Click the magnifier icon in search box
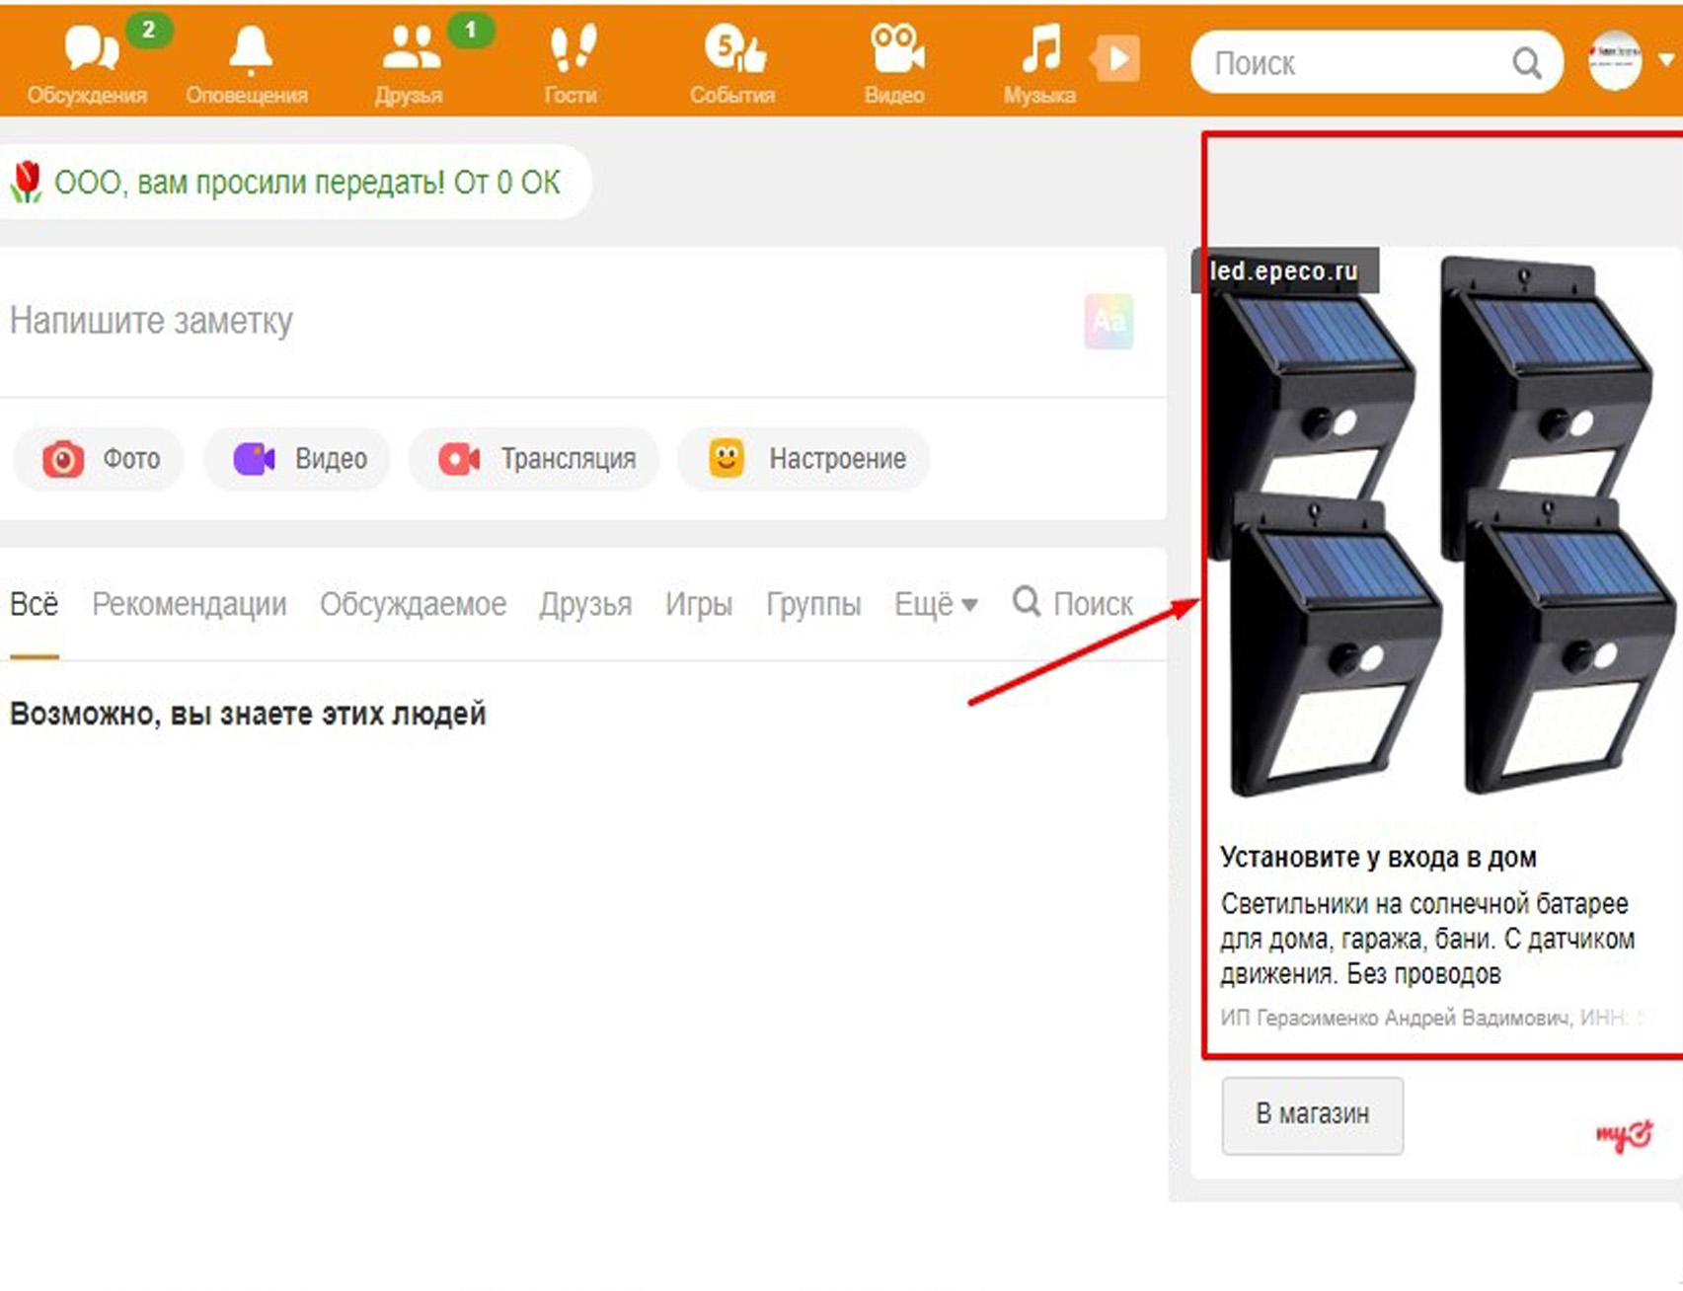 [1526, 64]
